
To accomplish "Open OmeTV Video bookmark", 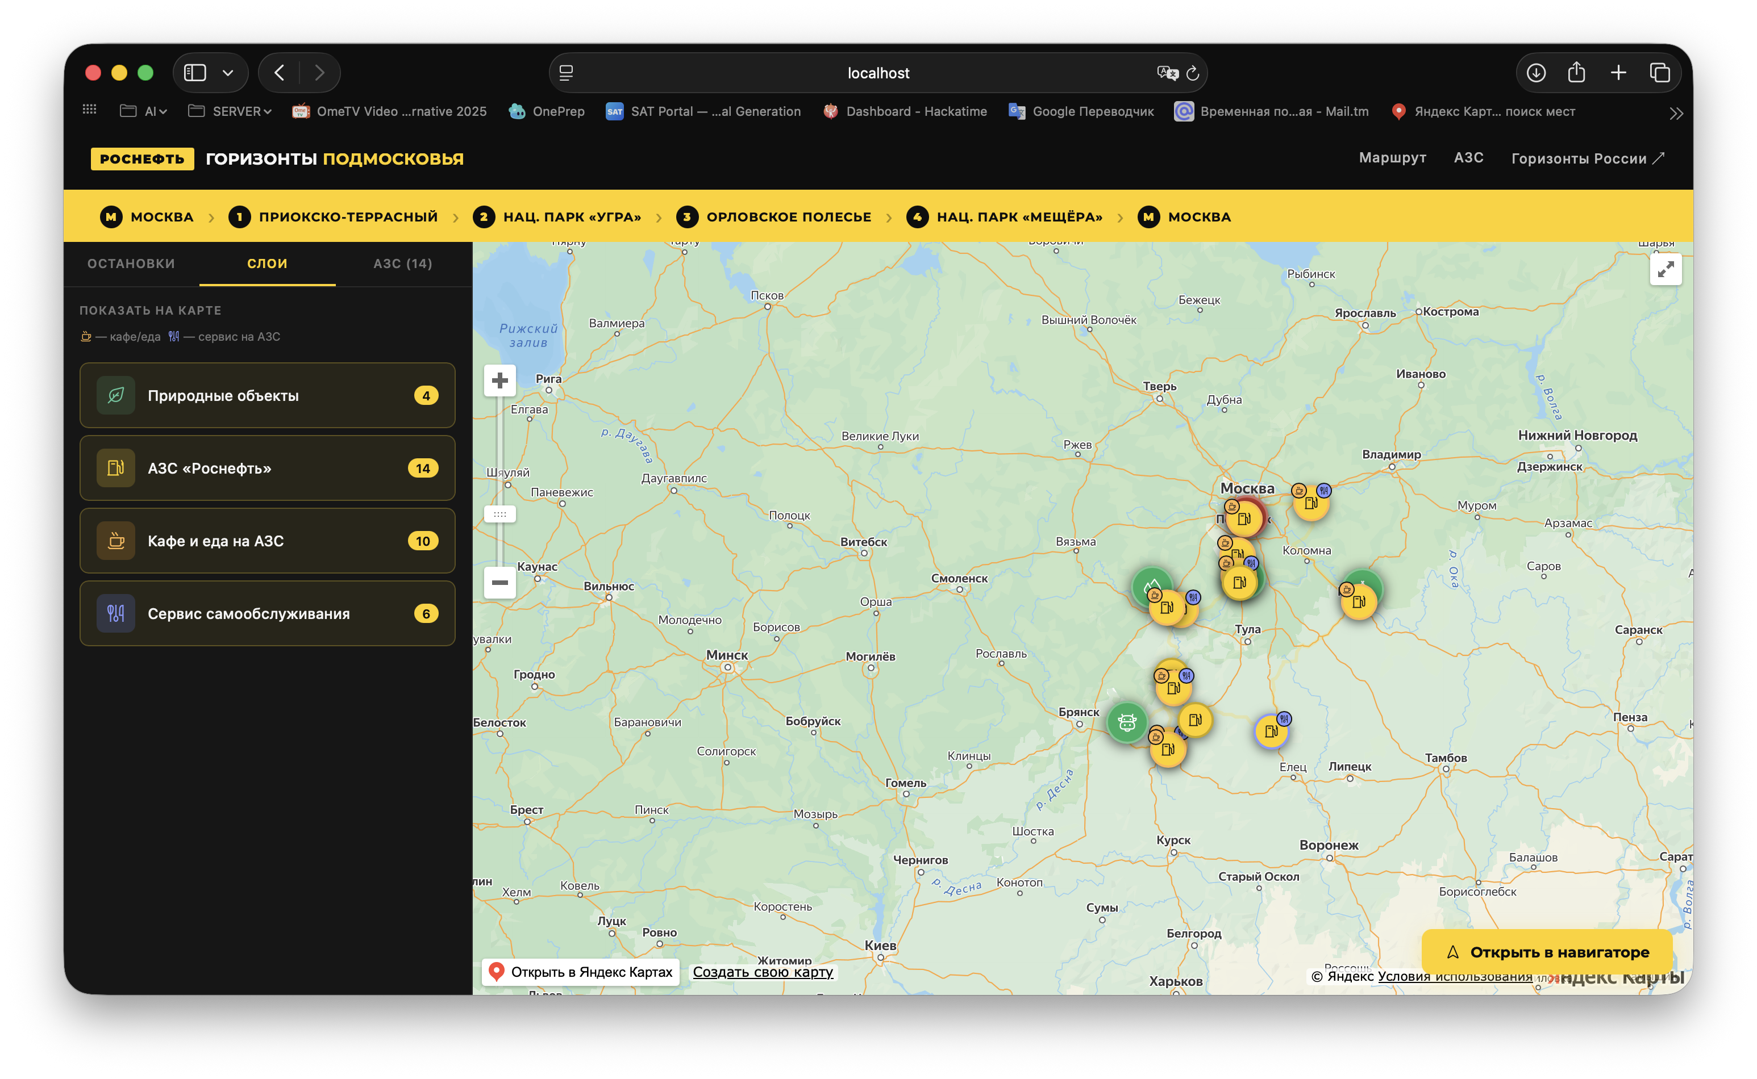I will point(390,111).
